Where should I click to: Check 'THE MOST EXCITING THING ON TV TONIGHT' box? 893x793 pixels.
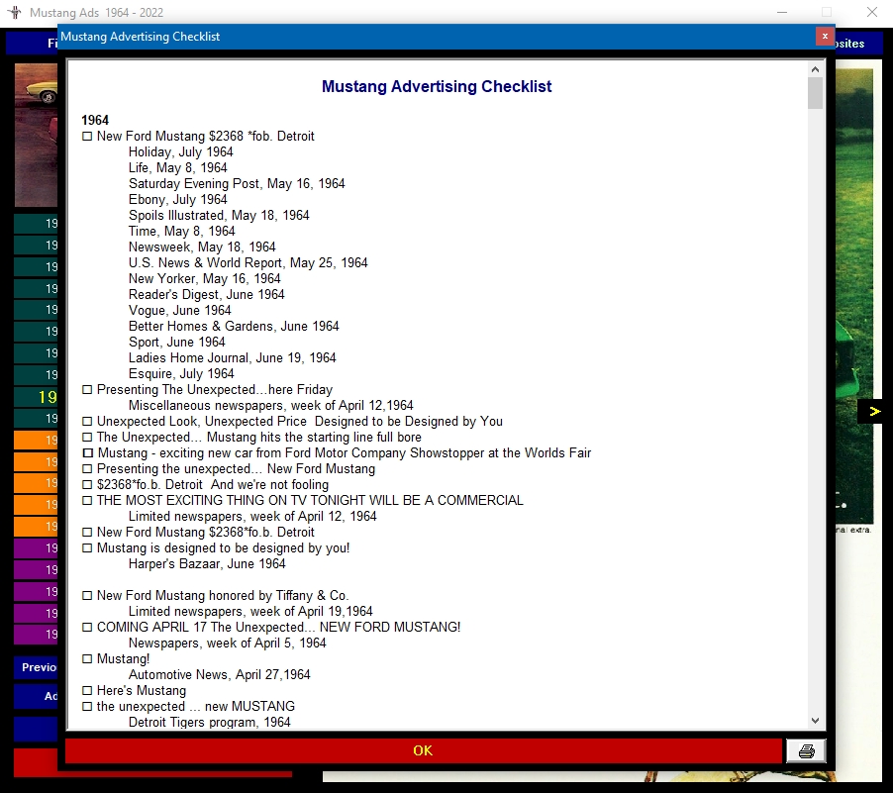click(x=87, y=501)
